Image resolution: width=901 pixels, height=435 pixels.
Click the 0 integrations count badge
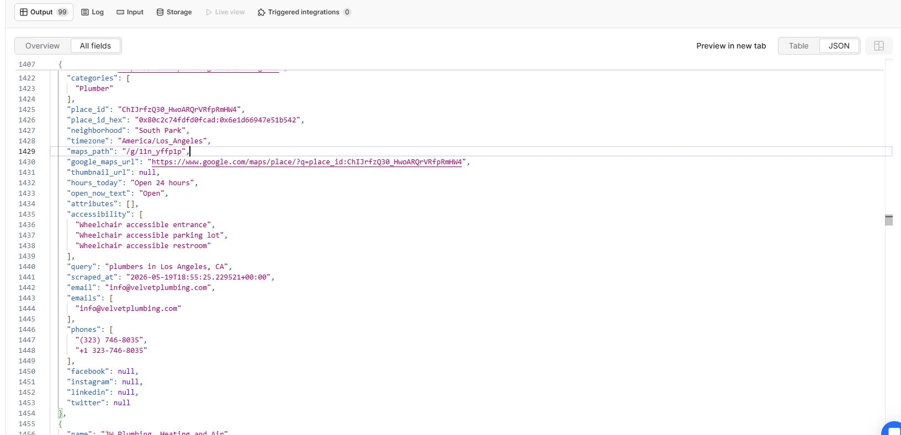point(347,12)
